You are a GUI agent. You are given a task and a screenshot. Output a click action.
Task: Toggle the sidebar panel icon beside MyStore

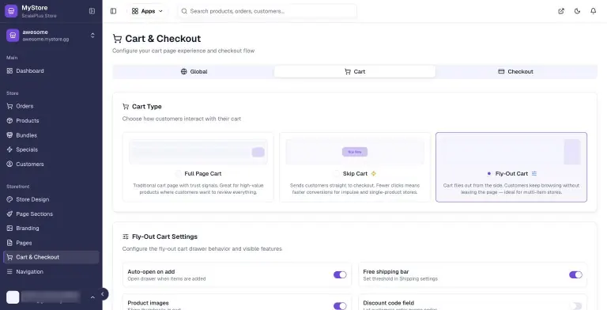click(92, 11)
